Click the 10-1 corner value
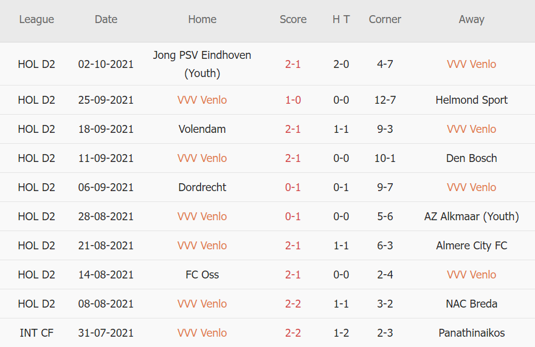Screen dimensions: 535x347 385,158
